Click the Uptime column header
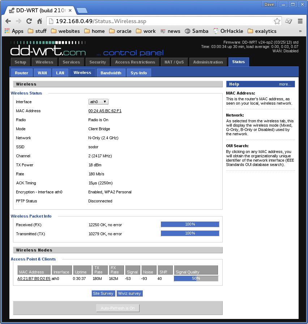This screenshot has width=308, height=324. pyautogui.click(x=82, y=270)
